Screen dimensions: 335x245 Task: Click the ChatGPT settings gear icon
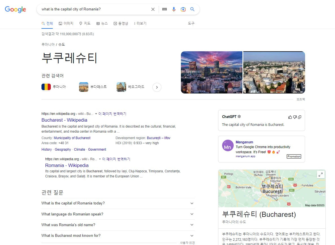coord(239,116)
